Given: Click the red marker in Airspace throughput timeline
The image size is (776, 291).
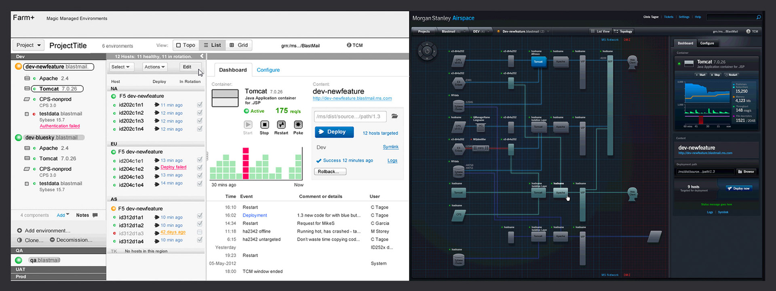Looking at the screenshot, I should click(x=701, y=120).
